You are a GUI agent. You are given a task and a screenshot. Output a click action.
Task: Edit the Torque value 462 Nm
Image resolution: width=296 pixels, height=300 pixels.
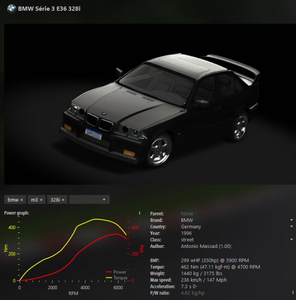coord(221,267)
